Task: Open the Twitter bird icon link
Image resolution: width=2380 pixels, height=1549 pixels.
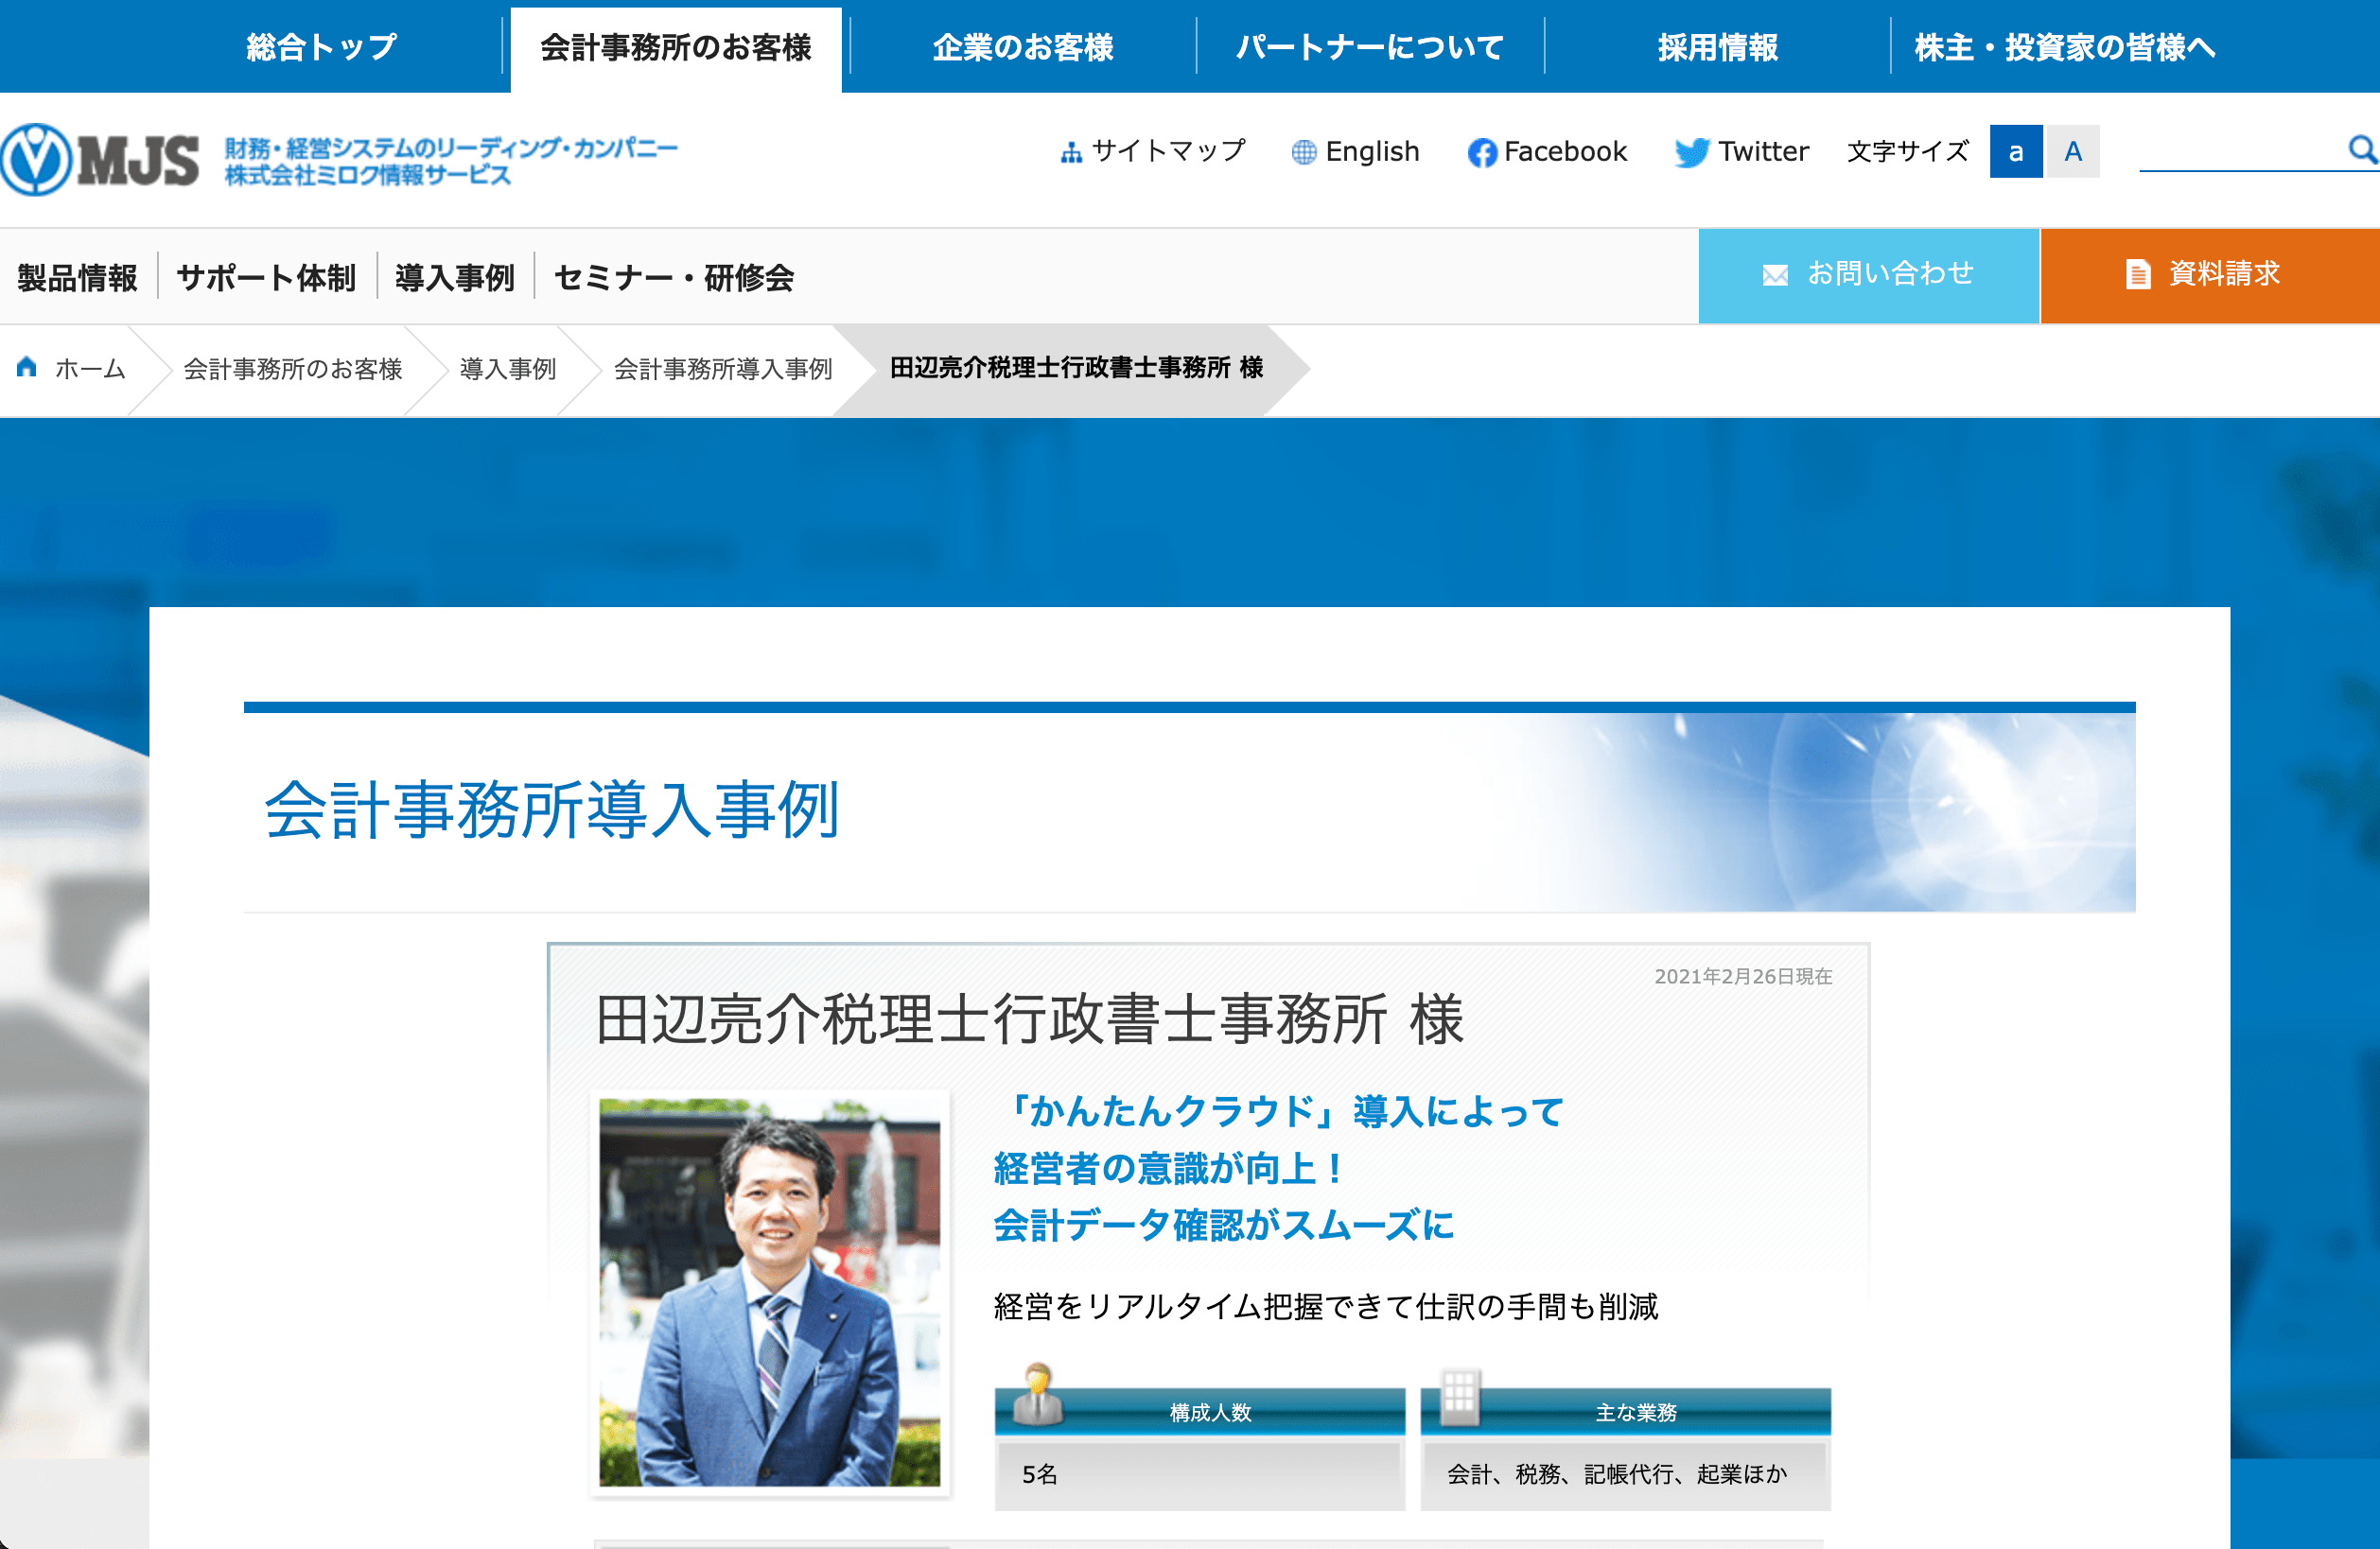Action: point(1692,152)
